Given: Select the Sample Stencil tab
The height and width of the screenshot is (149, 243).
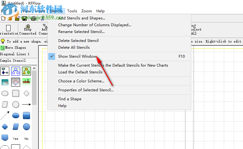Looking at the screenshot, I should click(x=13, y=60).
